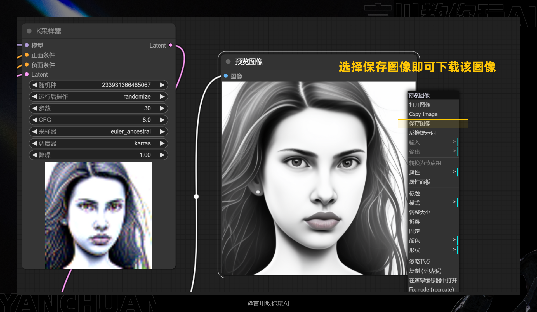Click the 随机种 seed value field

(x=126, y=85)
